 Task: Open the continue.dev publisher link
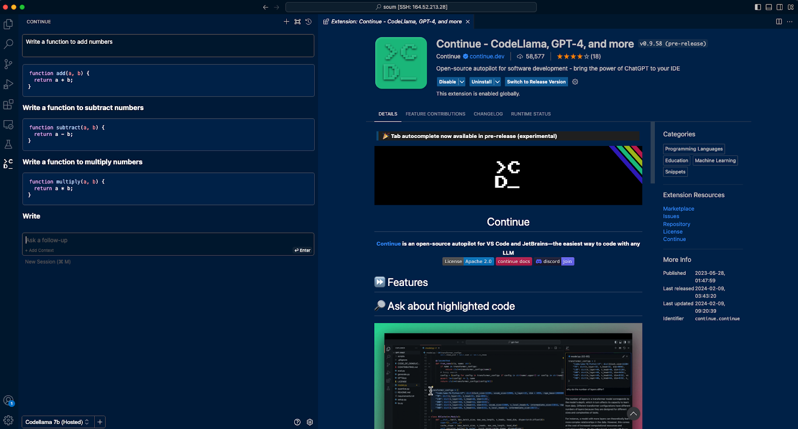coord(487,56)
